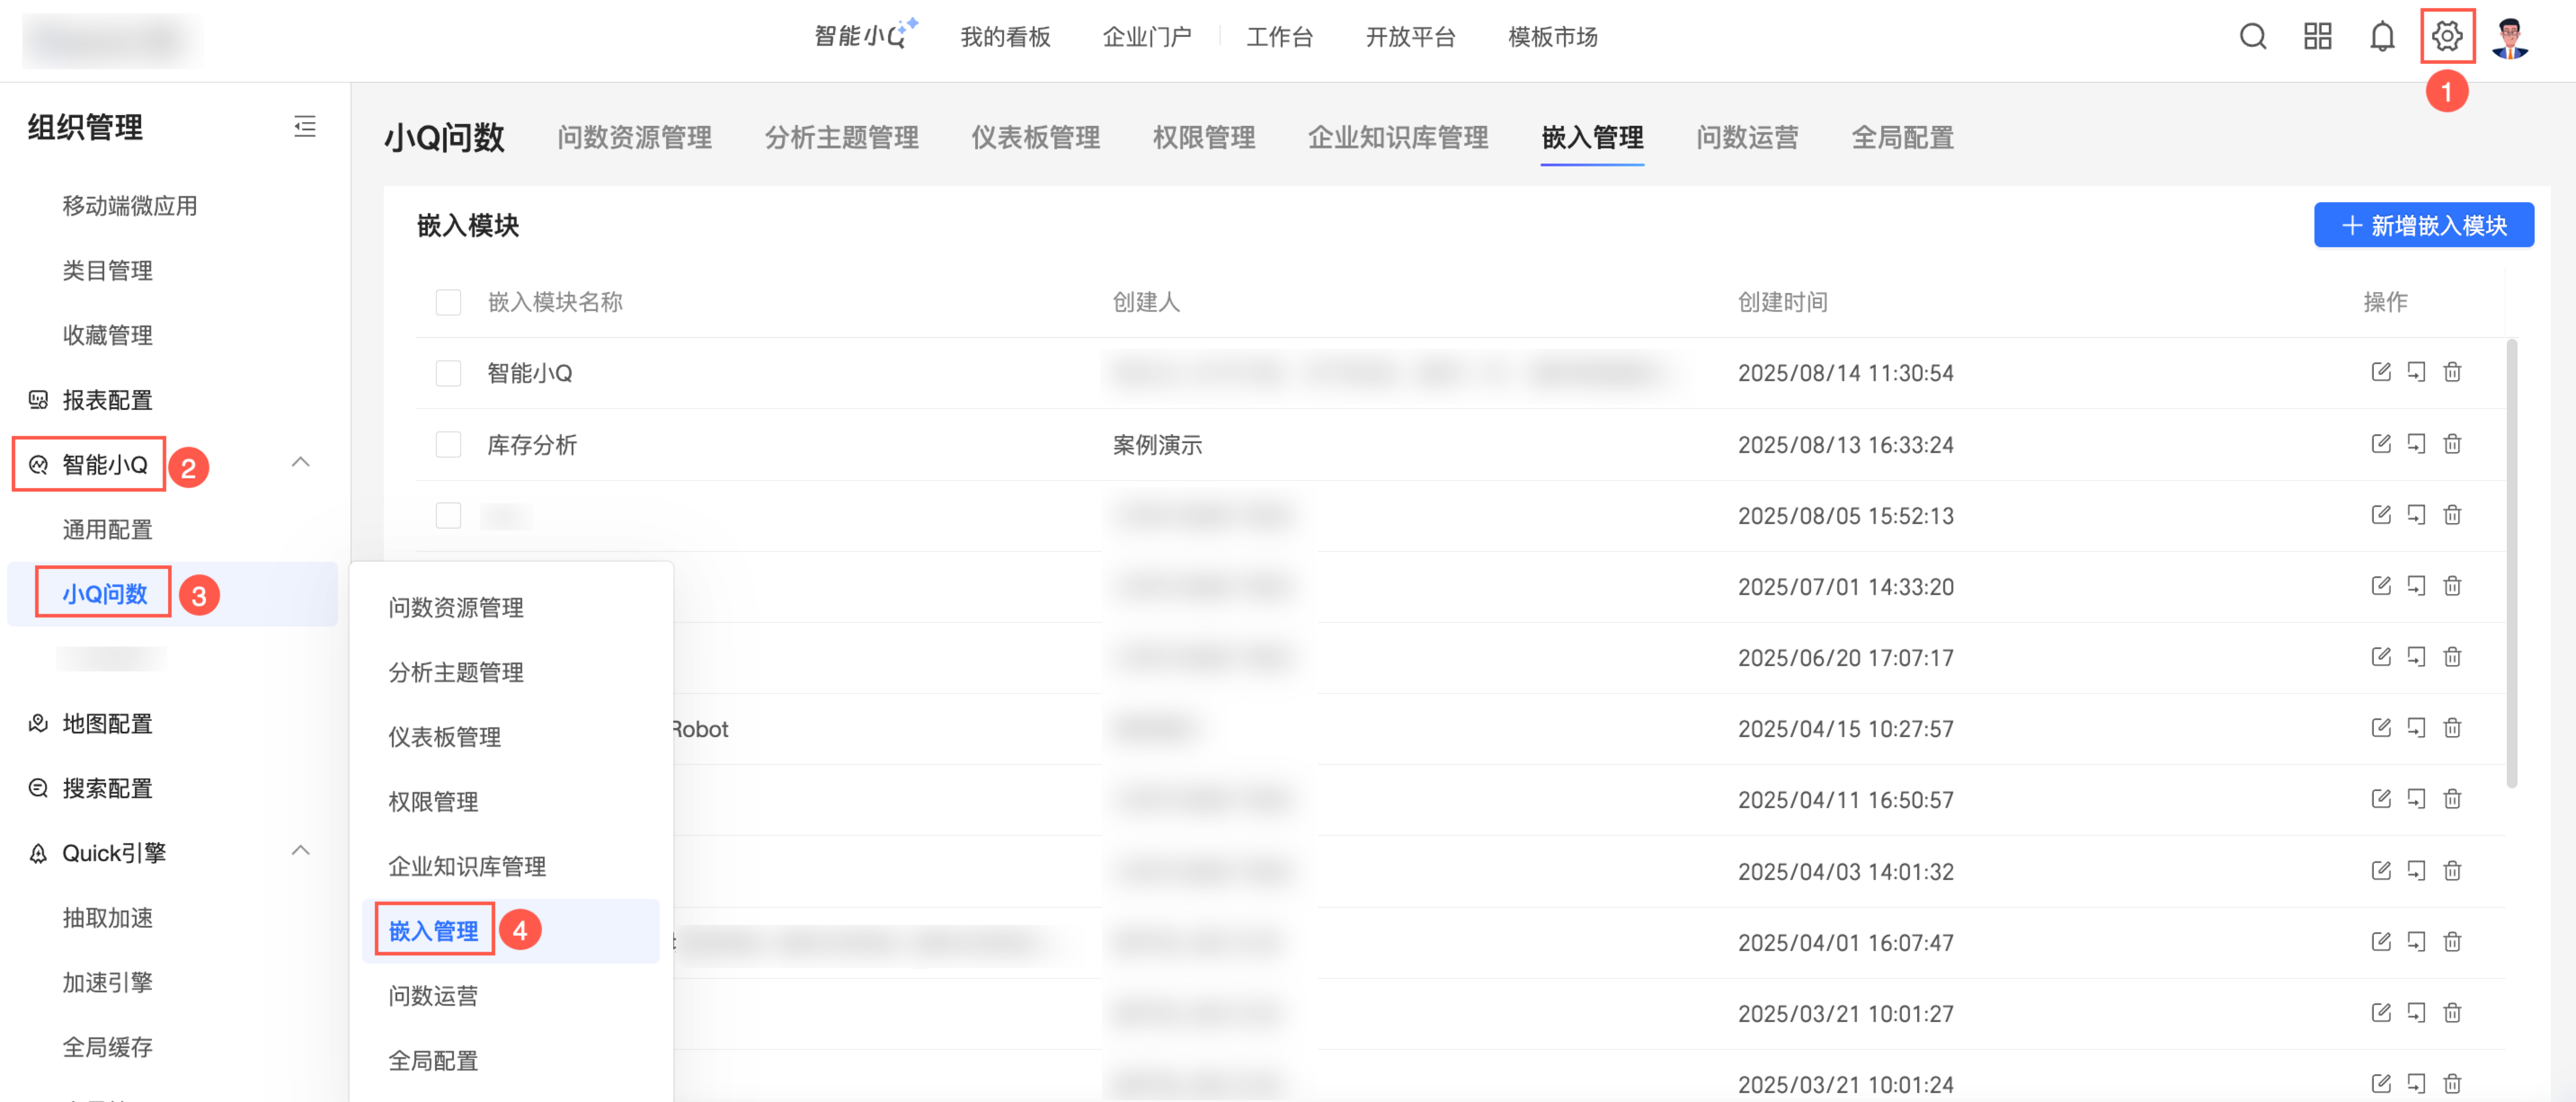Edit the 智能小Q embed module row

(x=2381, y=372)
